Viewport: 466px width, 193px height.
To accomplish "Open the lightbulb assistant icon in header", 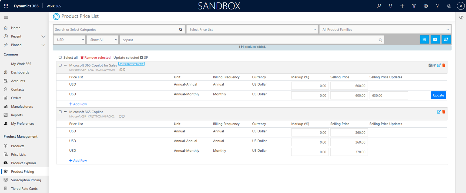I will pos(391,6).
